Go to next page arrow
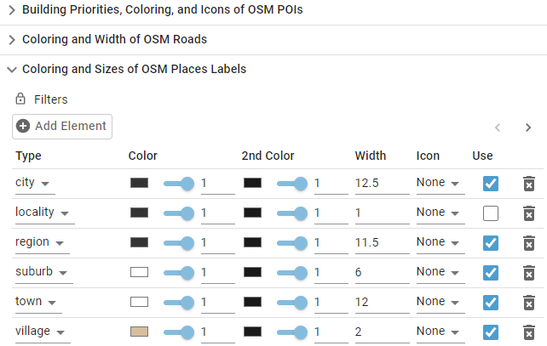Image resolution: width=547 pixels, height=346 pixels. coord(528,128)
